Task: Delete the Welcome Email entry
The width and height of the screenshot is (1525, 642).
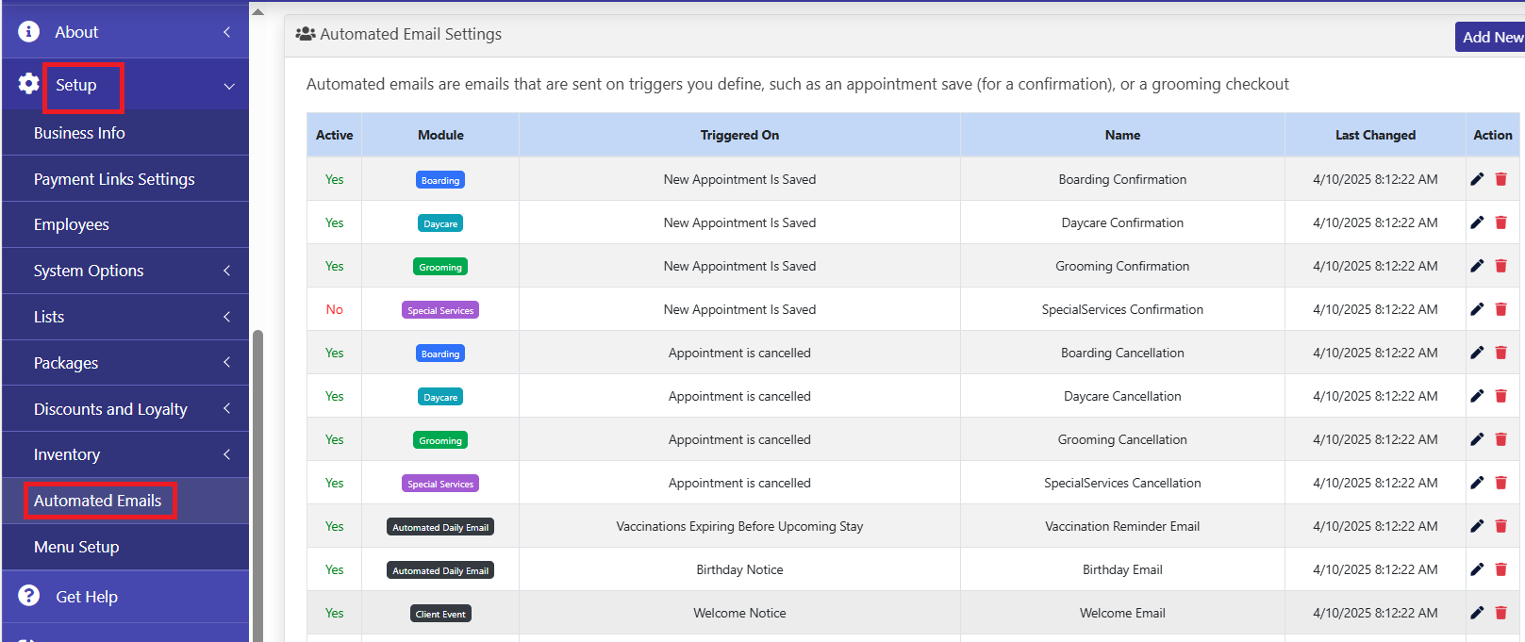Action: pos(1501,613)
